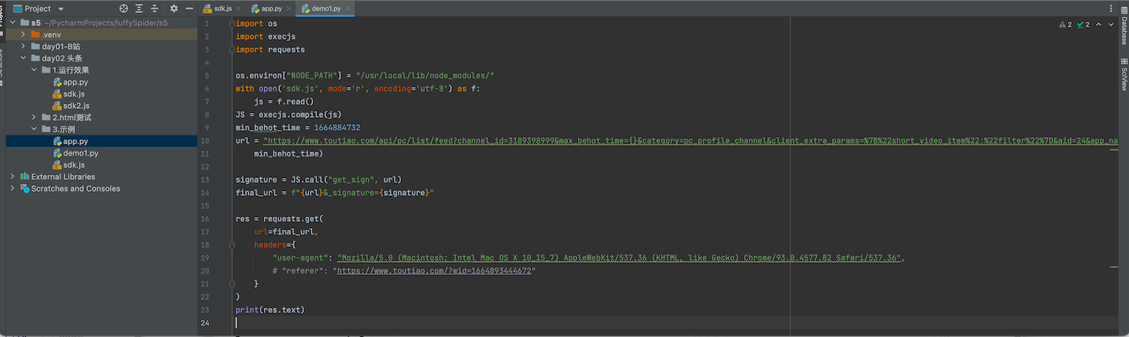1129x337 pixels.
Task: Select sdk.js under 3.示例
Action: coord(73,164)
